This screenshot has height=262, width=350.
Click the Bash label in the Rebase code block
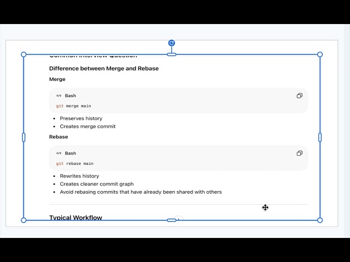pos(71,153)
